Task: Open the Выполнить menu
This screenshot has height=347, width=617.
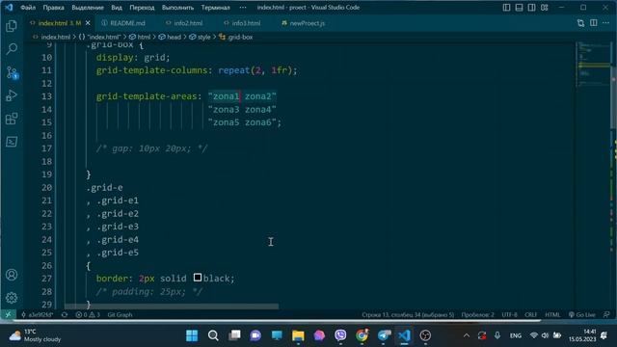Action: [177, 8]
